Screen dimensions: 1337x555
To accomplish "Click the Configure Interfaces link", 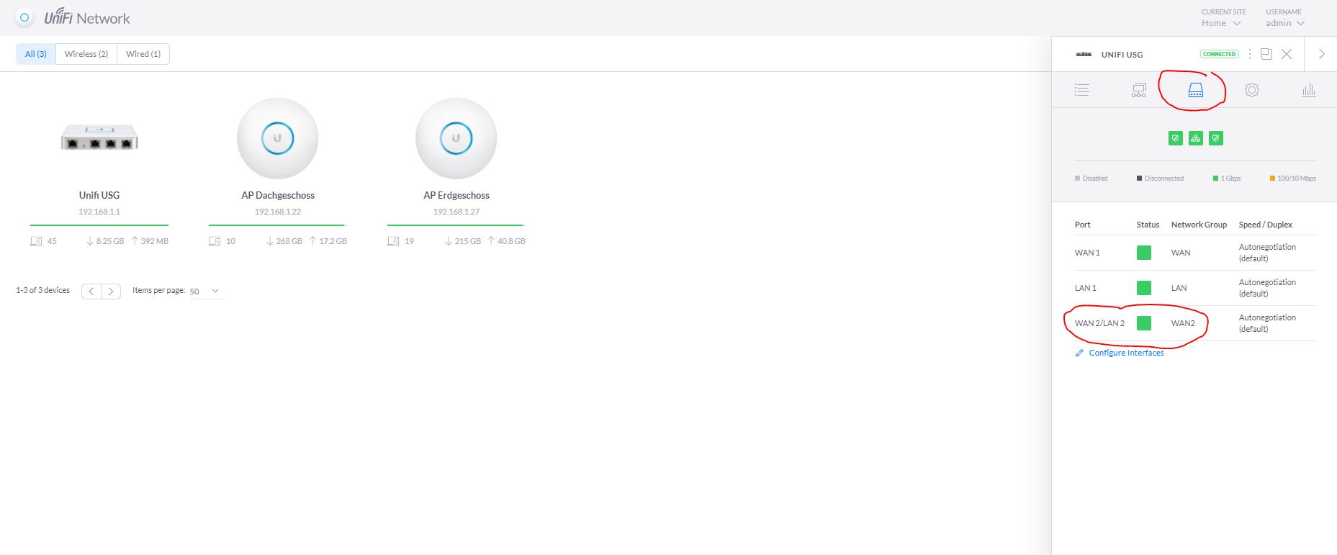I will tap(1126, 353).
